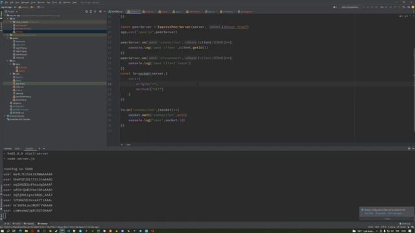Hide the Project tool window
Screen dimensions: 415x233
click(104, 12)
